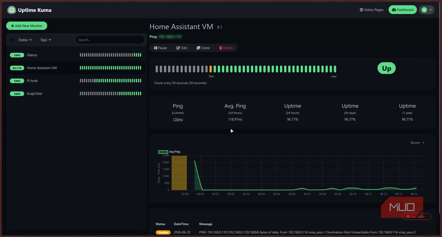The image size is (442, 237).
Task: Clone the current monitor
Action: point(203,48)
